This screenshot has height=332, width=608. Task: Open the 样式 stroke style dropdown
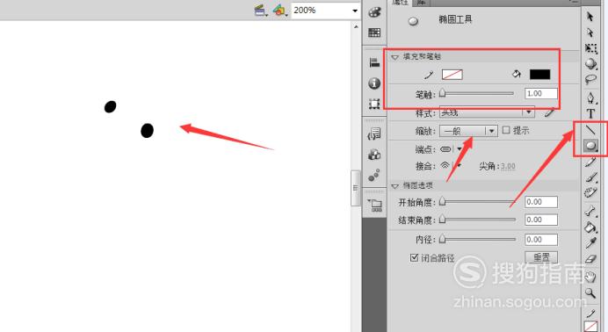pyautogui.click(x=487, y=112)
